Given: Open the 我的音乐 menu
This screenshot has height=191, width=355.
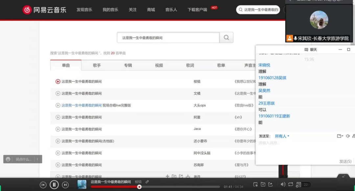Looking at the screenshot, I should (110, 10).
